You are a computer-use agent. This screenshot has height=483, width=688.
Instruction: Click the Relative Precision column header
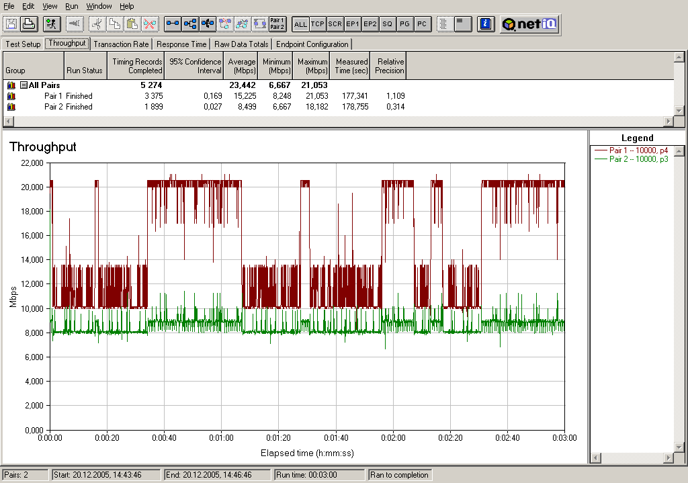click(x=389, y=66)
